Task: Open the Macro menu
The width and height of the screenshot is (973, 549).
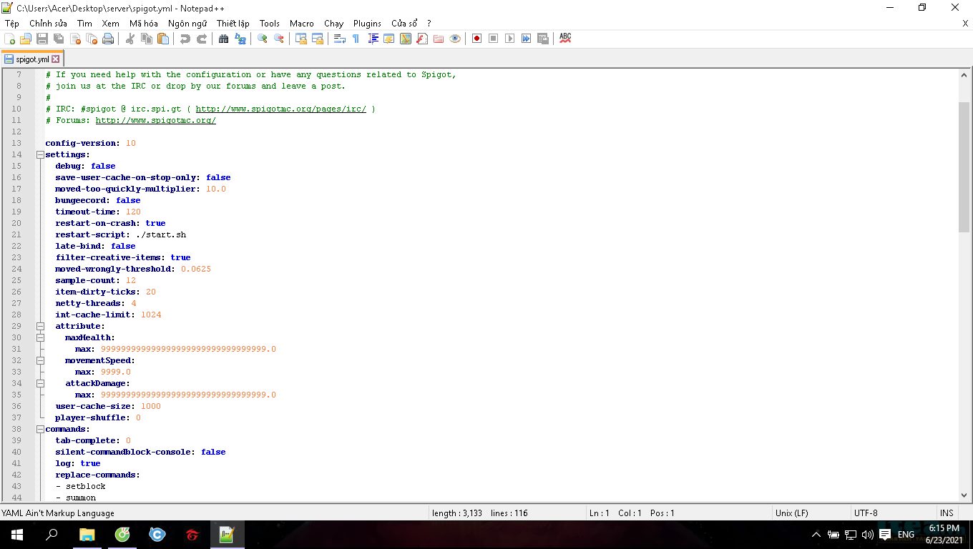Action: (301, 24)
